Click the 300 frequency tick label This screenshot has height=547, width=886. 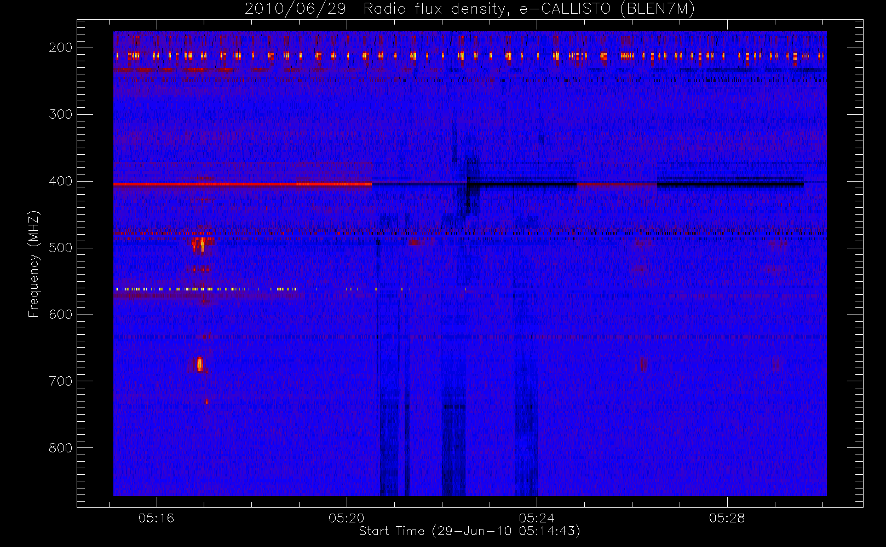61,114
